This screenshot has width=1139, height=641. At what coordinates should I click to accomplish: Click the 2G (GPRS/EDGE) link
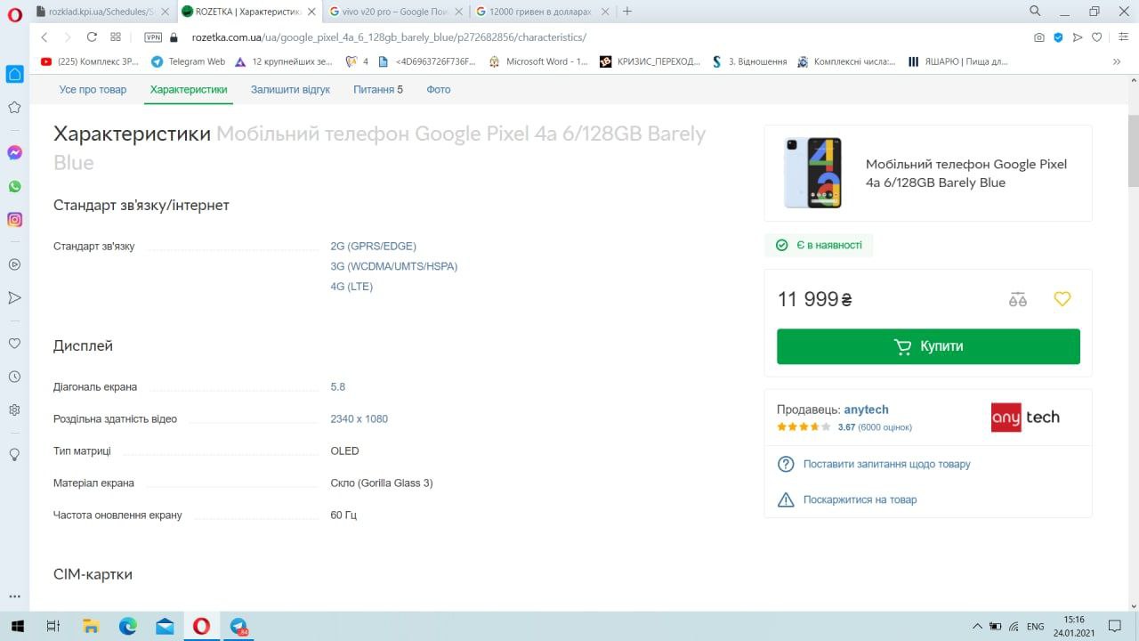pos(373,247)
